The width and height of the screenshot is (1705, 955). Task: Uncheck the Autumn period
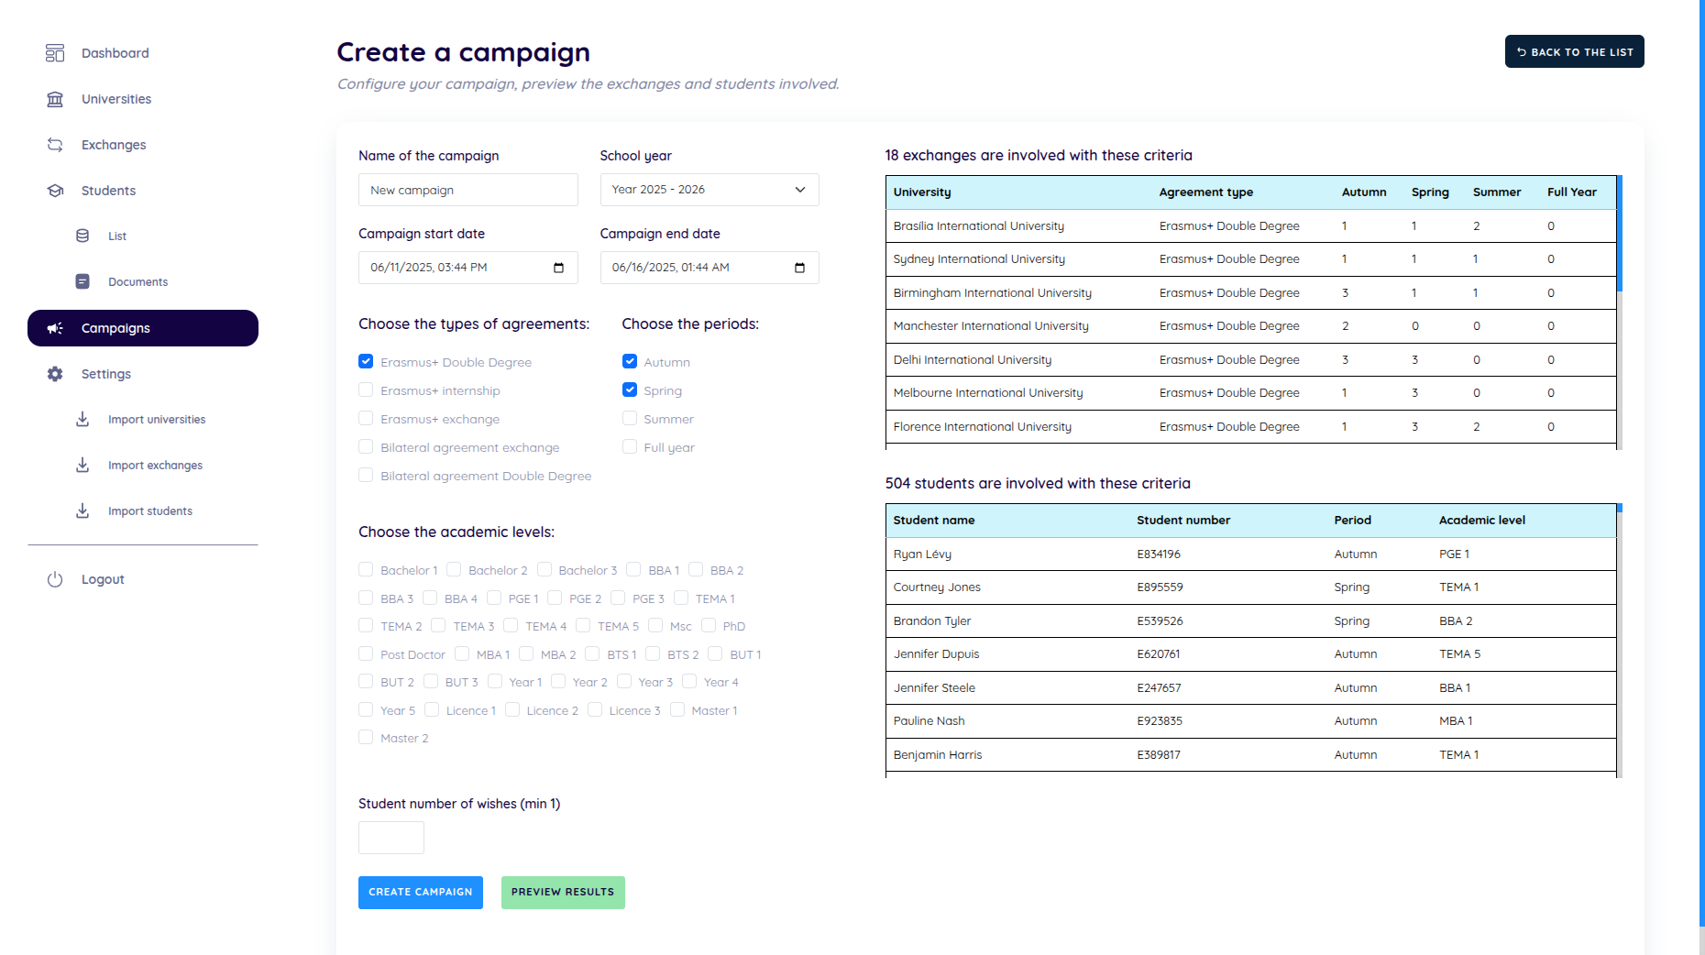[630, 362]
